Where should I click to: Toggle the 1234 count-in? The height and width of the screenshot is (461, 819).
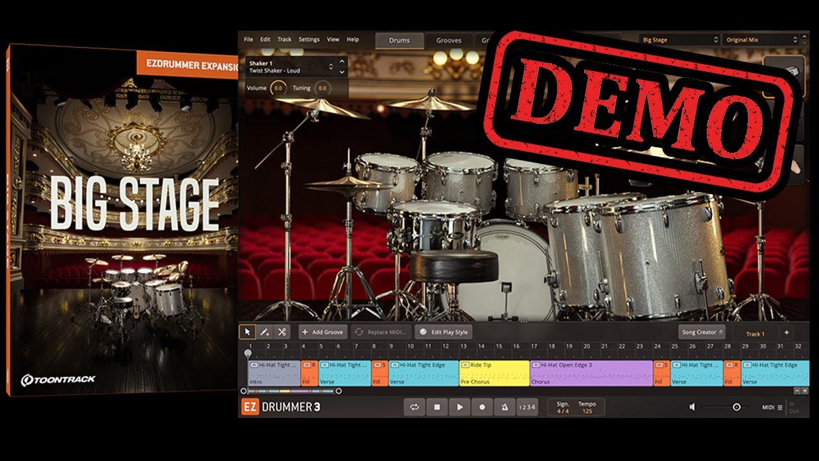coord(527,407)
